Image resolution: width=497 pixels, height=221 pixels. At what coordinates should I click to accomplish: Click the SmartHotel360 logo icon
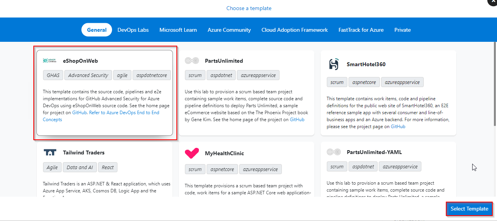click(x=334, y=64)
